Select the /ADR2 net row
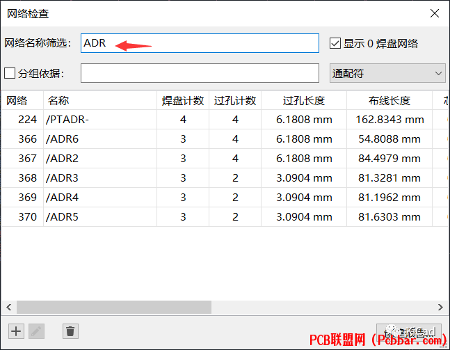This screenshot has width=450, height=350. (x=225, y=159)
